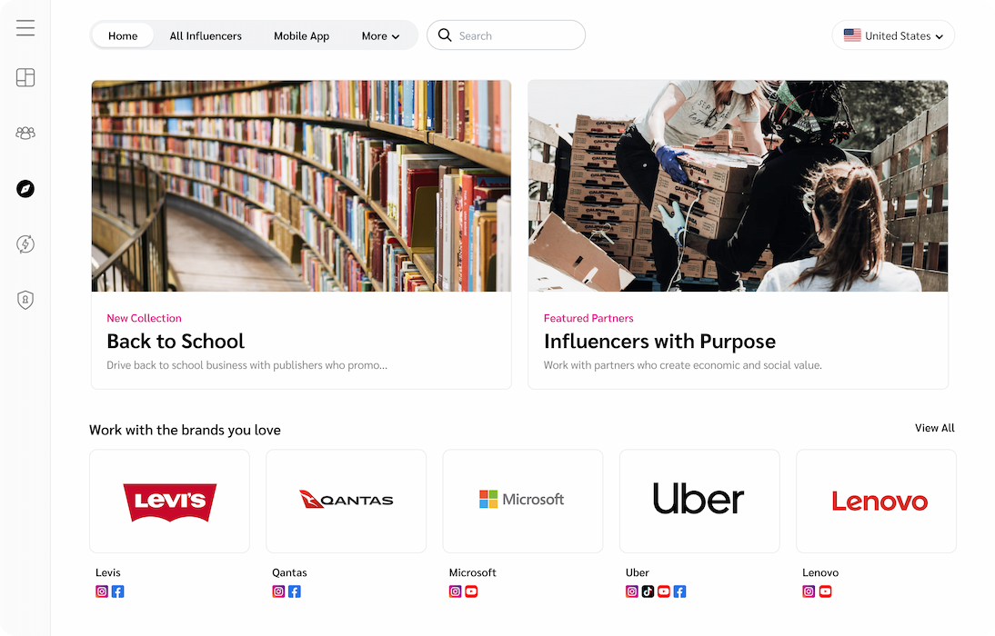Screen dimensions: 995x636
Task: Click the Instagram icon under Lenovo
Action: pos(809,591)
